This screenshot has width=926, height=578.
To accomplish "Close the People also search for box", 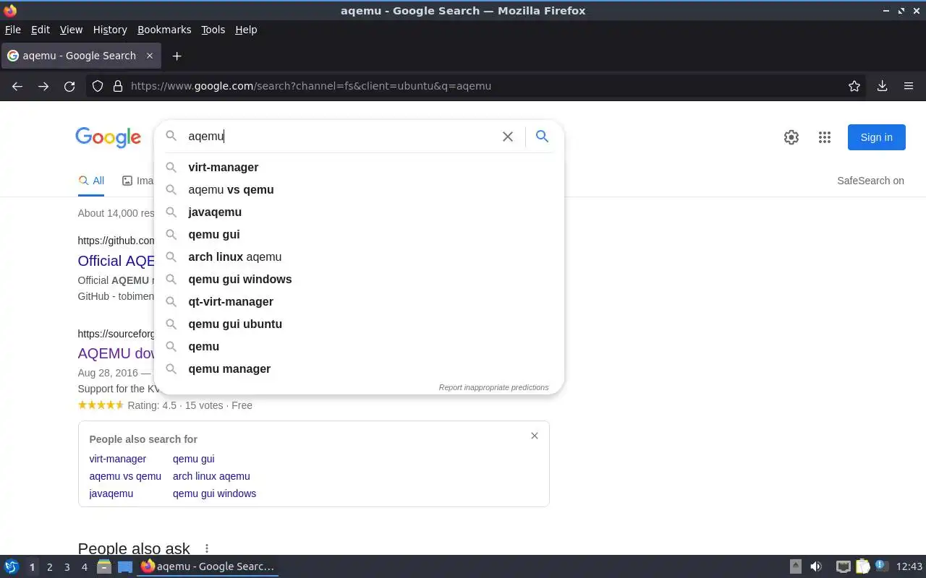I will (535, 436).
